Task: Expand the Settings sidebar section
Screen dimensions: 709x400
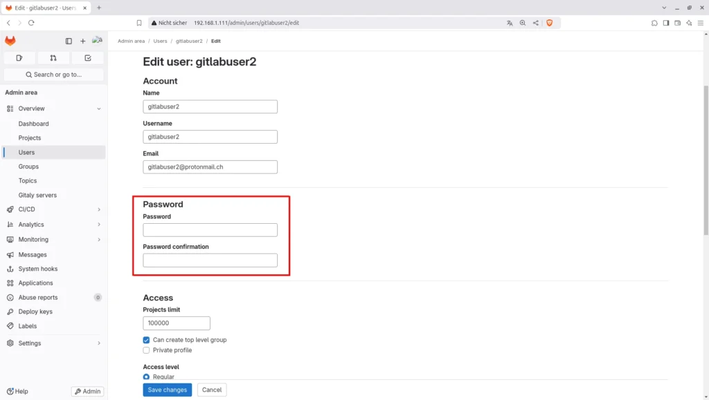Action: (x=99, y=343)
